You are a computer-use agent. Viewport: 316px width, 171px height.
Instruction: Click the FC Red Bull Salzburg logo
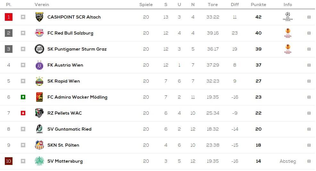(x=39, y=33)
